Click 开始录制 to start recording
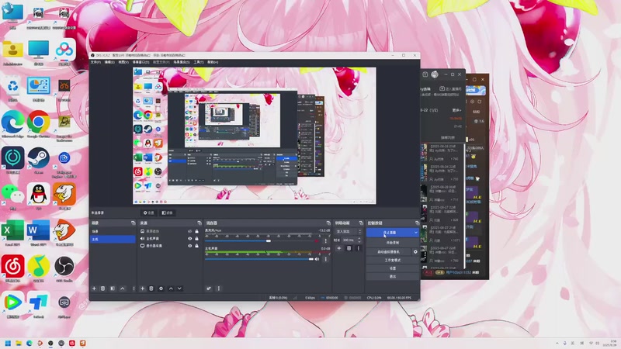 pyautogui.click(x=393, y=243)
